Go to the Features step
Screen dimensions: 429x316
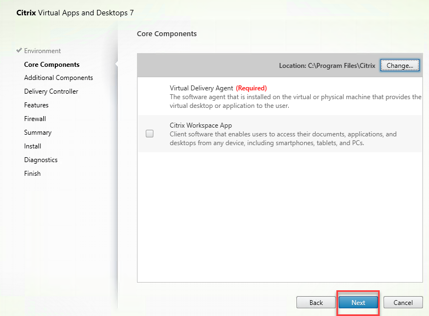point(36,105)
